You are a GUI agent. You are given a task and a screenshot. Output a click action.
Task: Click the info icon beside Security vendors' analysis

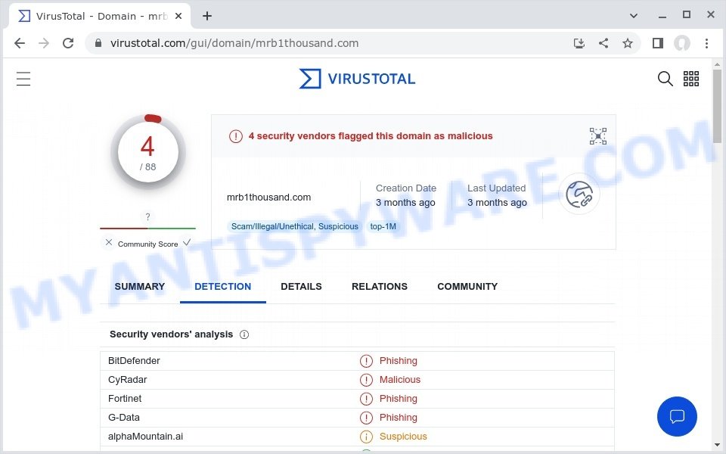[244, 334]
